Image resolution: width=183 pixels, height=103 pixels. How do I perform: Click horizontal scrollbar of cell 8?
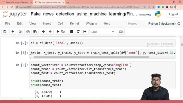[x=91, y=57]
